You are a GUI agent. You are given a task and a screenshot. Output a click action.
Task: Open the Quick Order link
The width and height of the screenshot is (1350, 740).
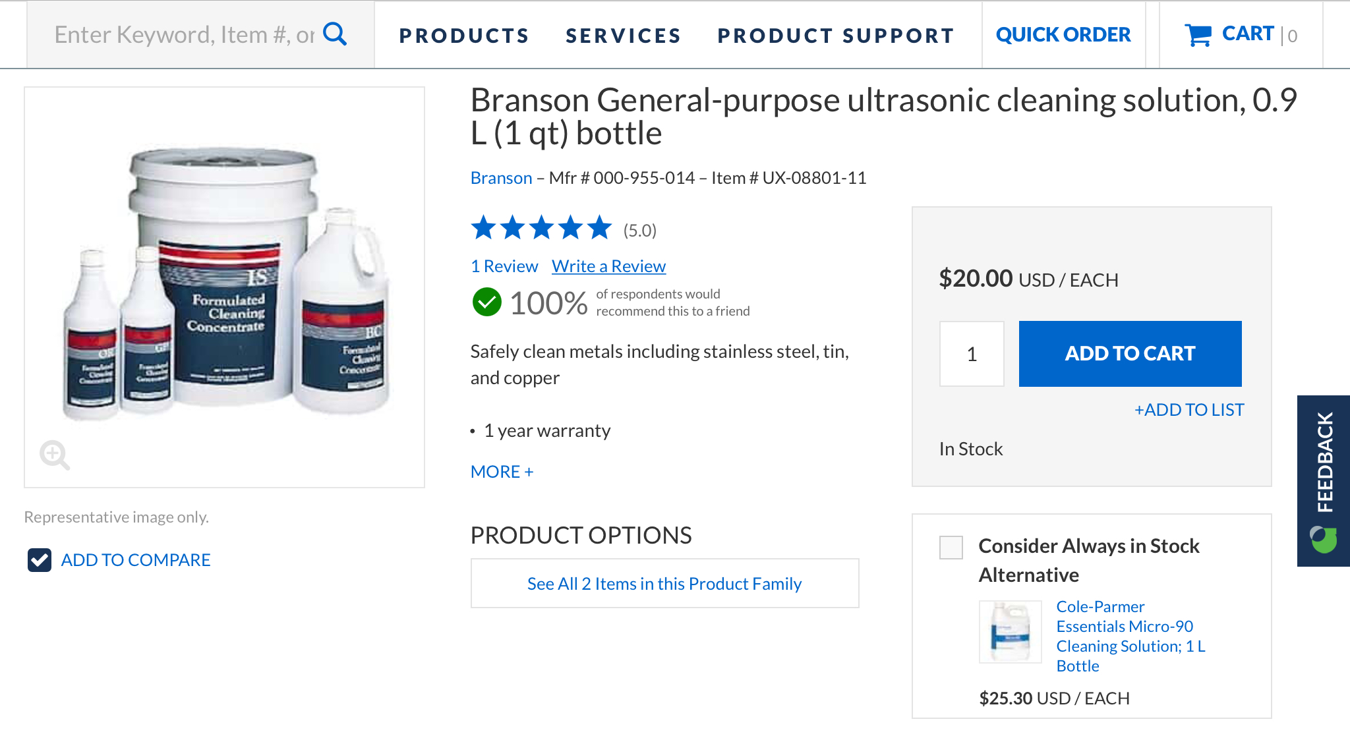tap(1063, 35)
